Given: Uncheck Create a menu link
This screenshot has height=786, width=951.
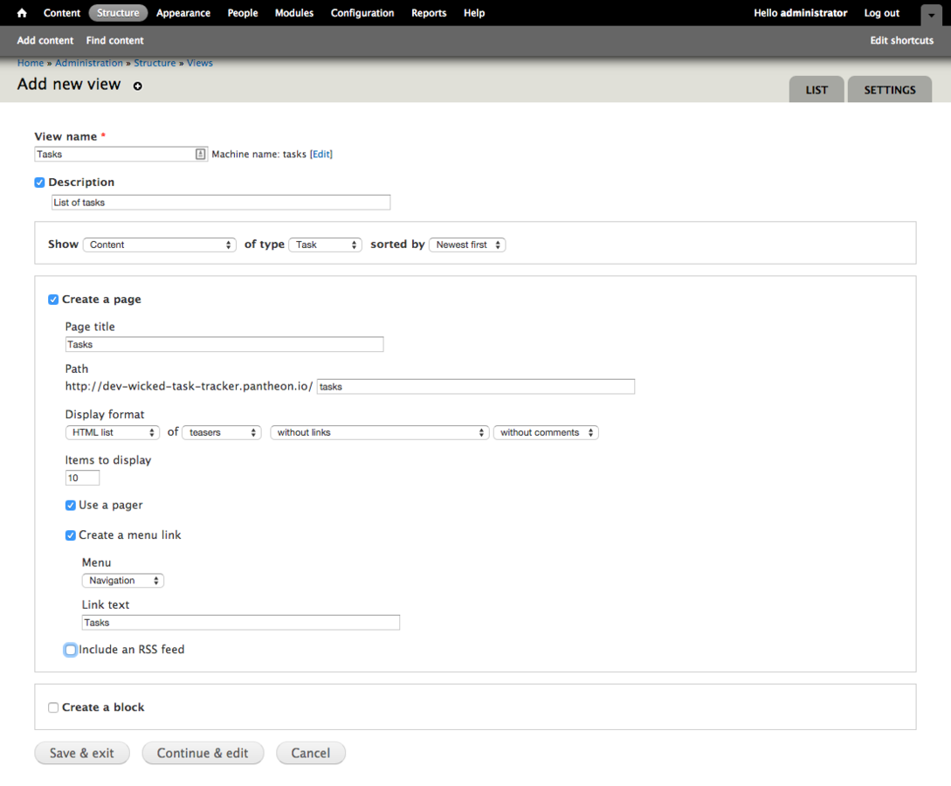Looking at the screenshot, I should point(71,535).
